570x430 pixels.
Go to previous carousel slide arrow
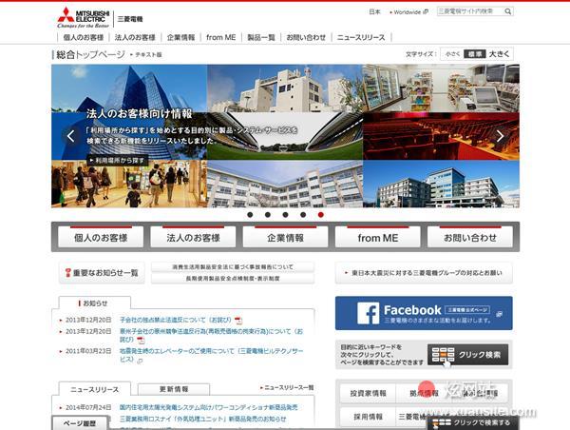[70, 136]
